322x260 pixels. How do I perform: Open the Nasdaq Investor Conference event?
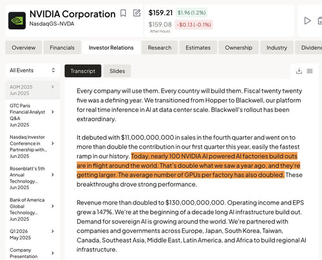point(32,147)
